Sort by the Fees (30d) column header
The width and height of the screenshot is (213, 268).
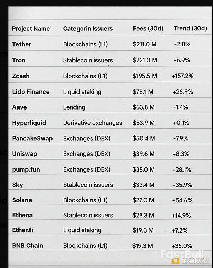coord(148,29)
